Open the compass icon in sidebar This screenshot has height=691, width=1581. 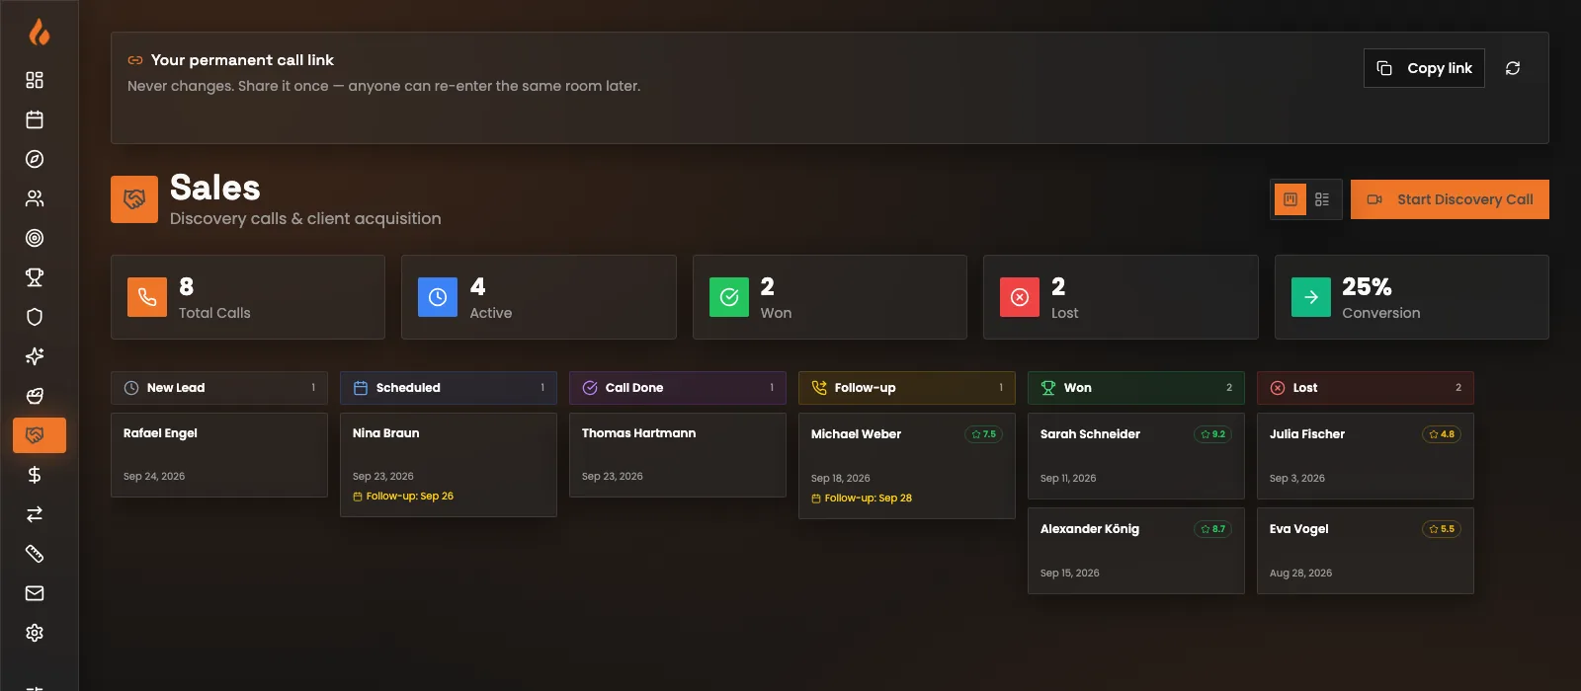click(x=35, y=159)
